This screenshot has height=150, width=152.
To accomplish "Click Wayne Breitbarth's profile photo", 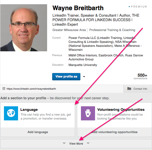I will (x=24, y=28).
